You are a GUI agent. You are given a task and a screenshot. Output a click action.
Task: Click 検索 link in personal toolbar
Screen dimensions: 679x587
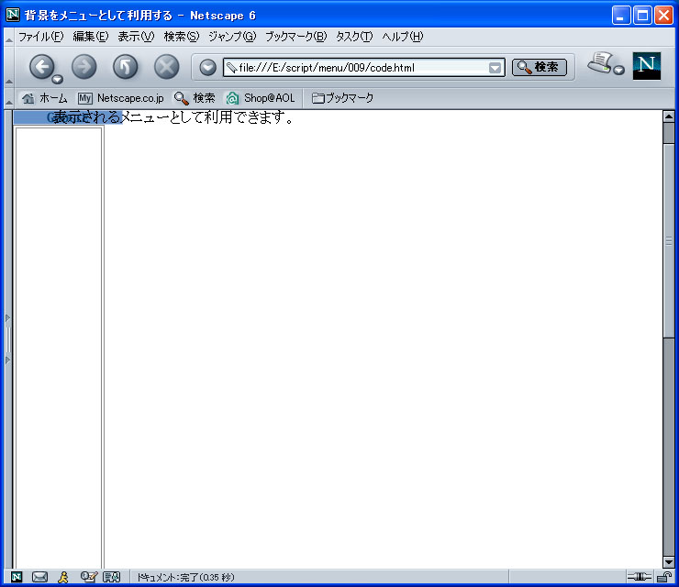[195, 98]
